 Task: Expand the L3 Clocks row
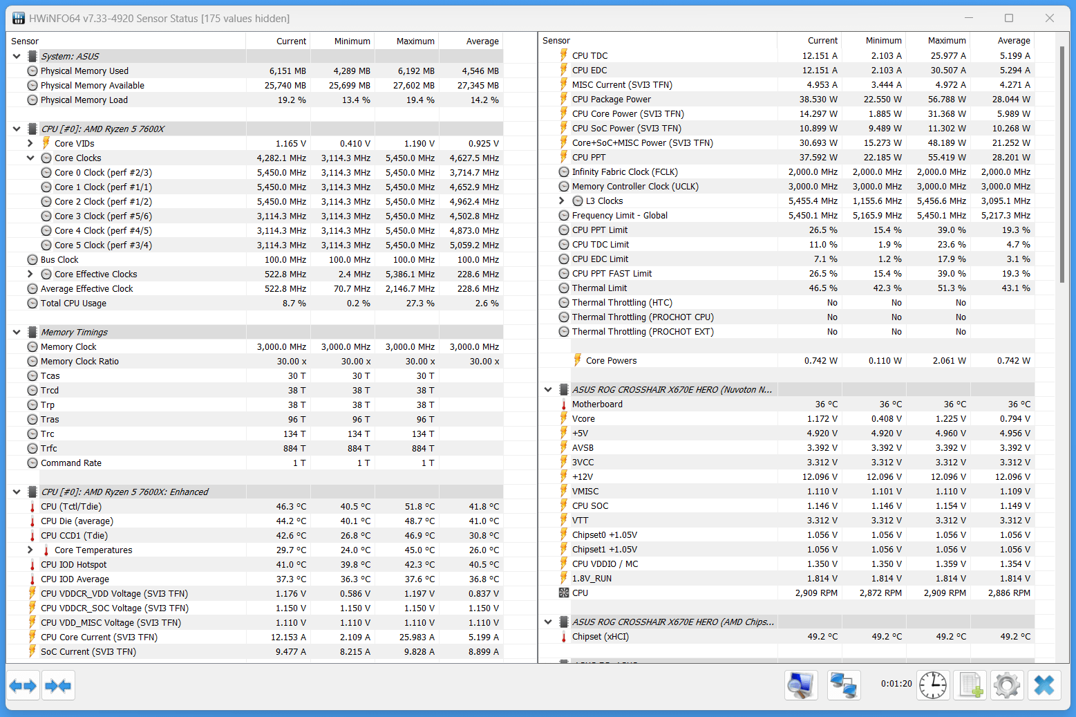(562, 201)
